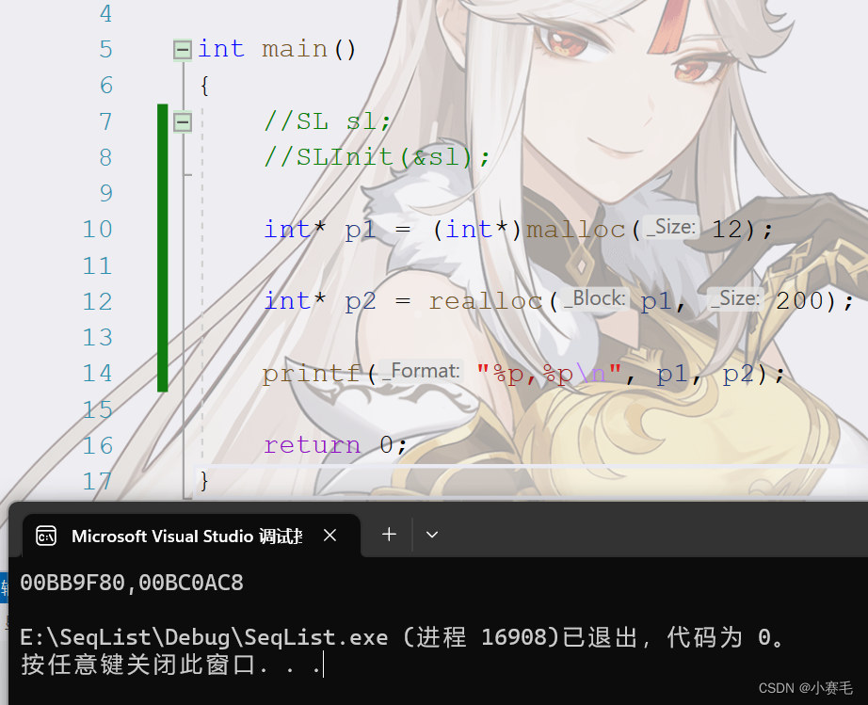
Task: Click the 按任意键关闭此窗口 prompt line
Action: coord(170,665)
